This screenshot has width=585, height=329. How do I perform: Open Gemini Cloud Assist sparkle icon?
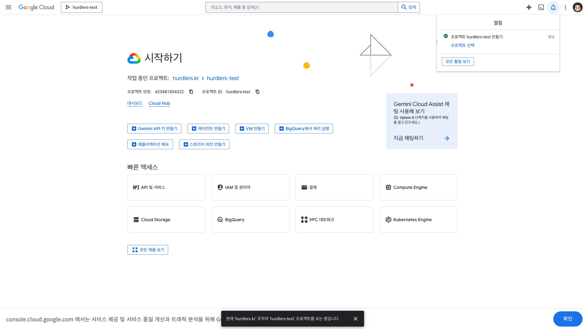[x=529, y=7]
